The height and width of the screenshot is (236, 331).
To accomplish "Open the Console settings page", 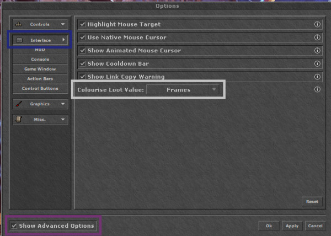I will pyautogui.click(x=40, y=59).
